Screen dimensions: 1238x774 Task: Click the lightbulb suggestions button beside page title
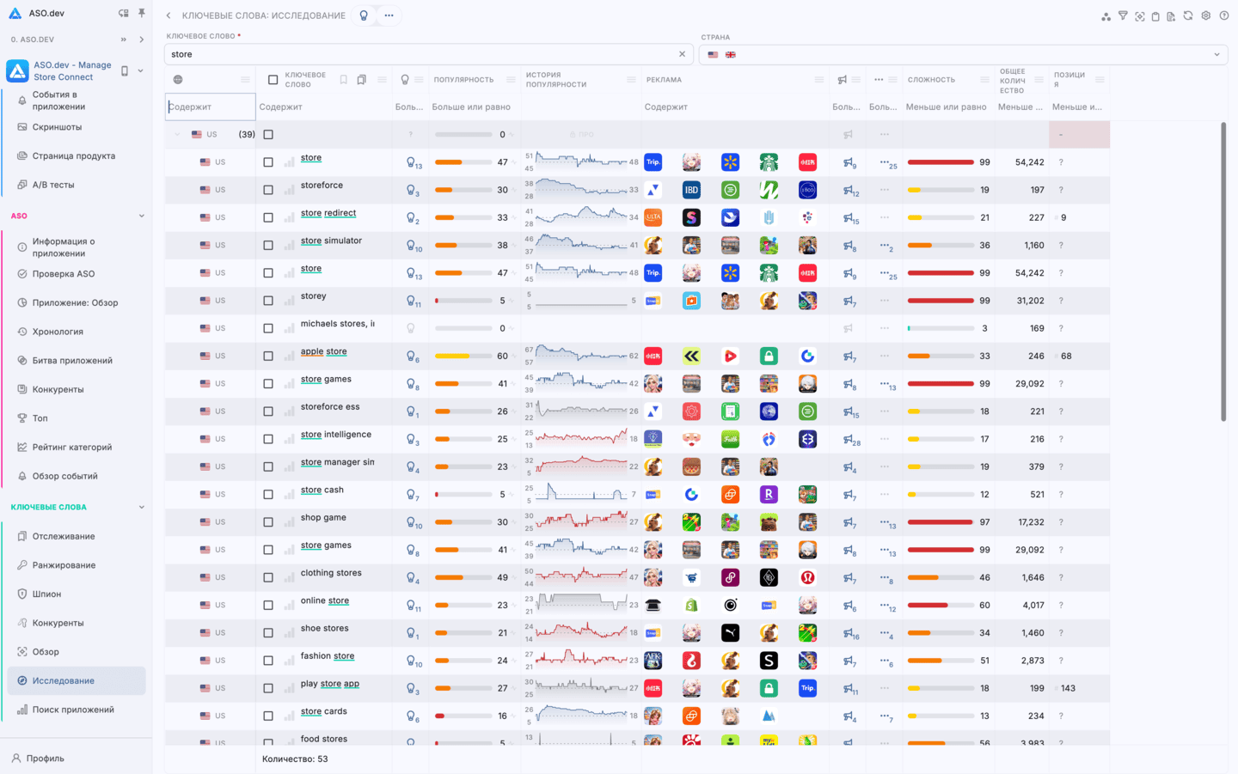tap(364, 15)
